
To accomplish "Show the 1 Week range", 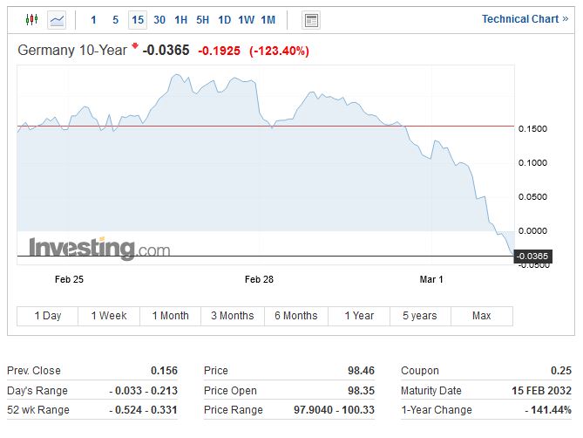I will coord(109,316).
